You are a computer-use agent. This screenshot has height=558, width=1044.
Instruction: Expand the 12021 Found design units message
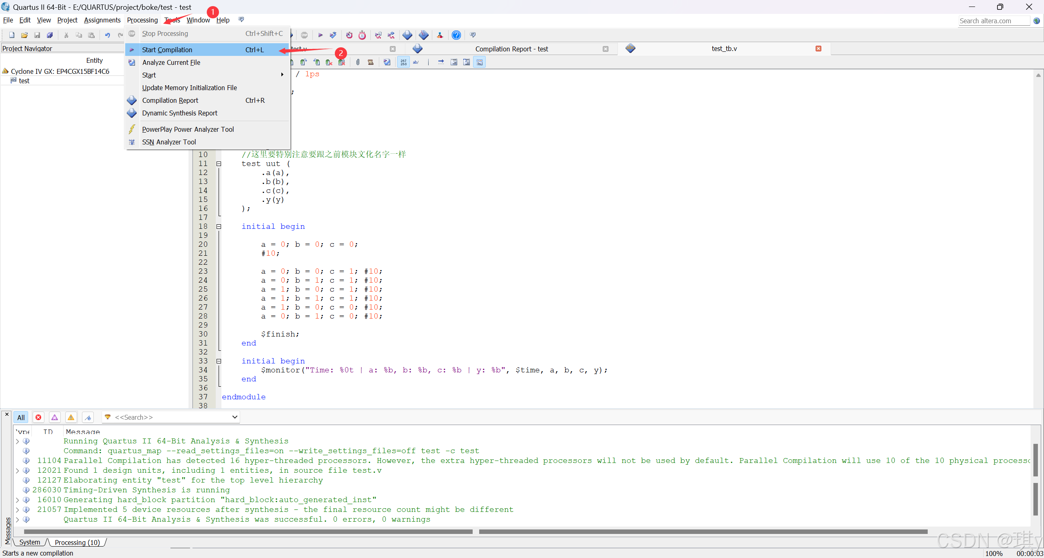[18, 470]
